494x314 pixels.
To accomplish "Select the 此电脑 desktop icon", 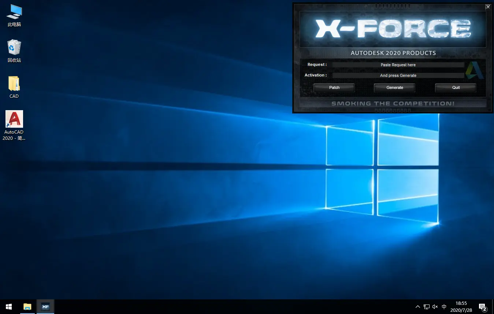I will (x=14, y=16).
